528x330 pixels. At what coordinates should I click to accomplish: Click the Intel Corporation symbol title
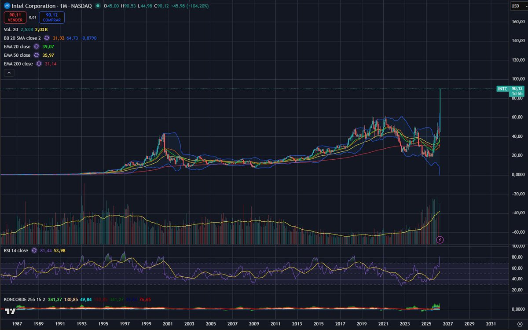[34, 6]
